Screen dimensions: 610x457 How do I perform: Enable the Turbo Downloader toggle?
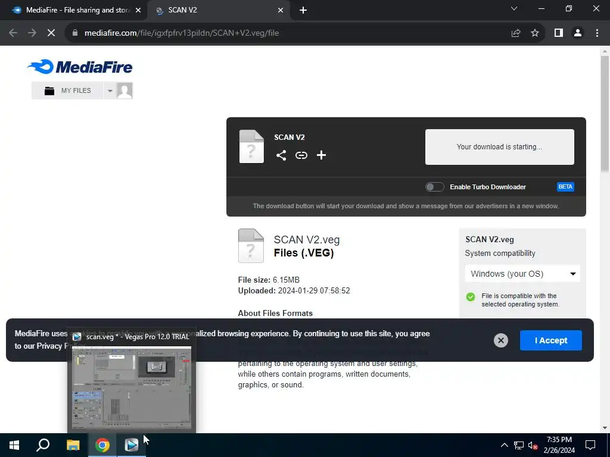(434, 187)
